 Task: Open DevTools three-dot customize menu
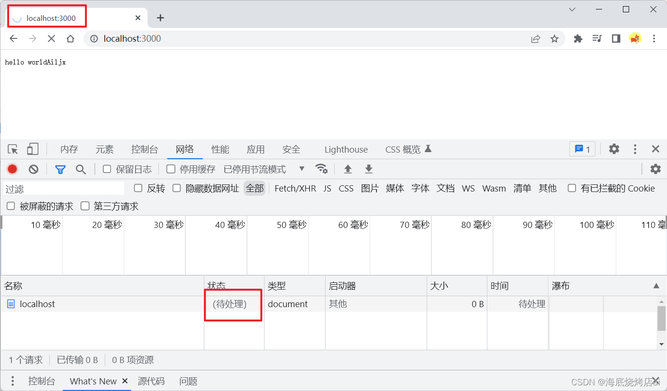click(x=635, y=149)
